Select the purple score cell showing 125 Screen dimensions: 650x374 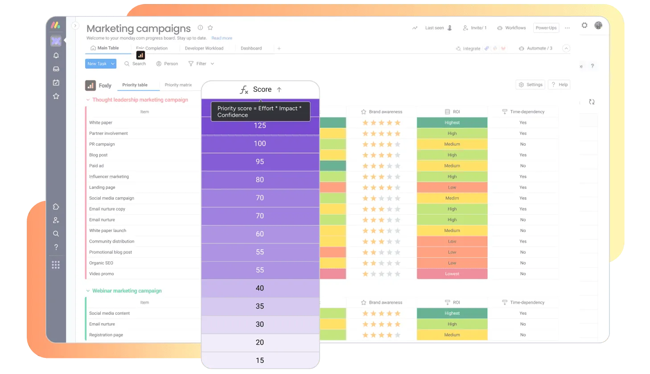click(x=260, y=126)
